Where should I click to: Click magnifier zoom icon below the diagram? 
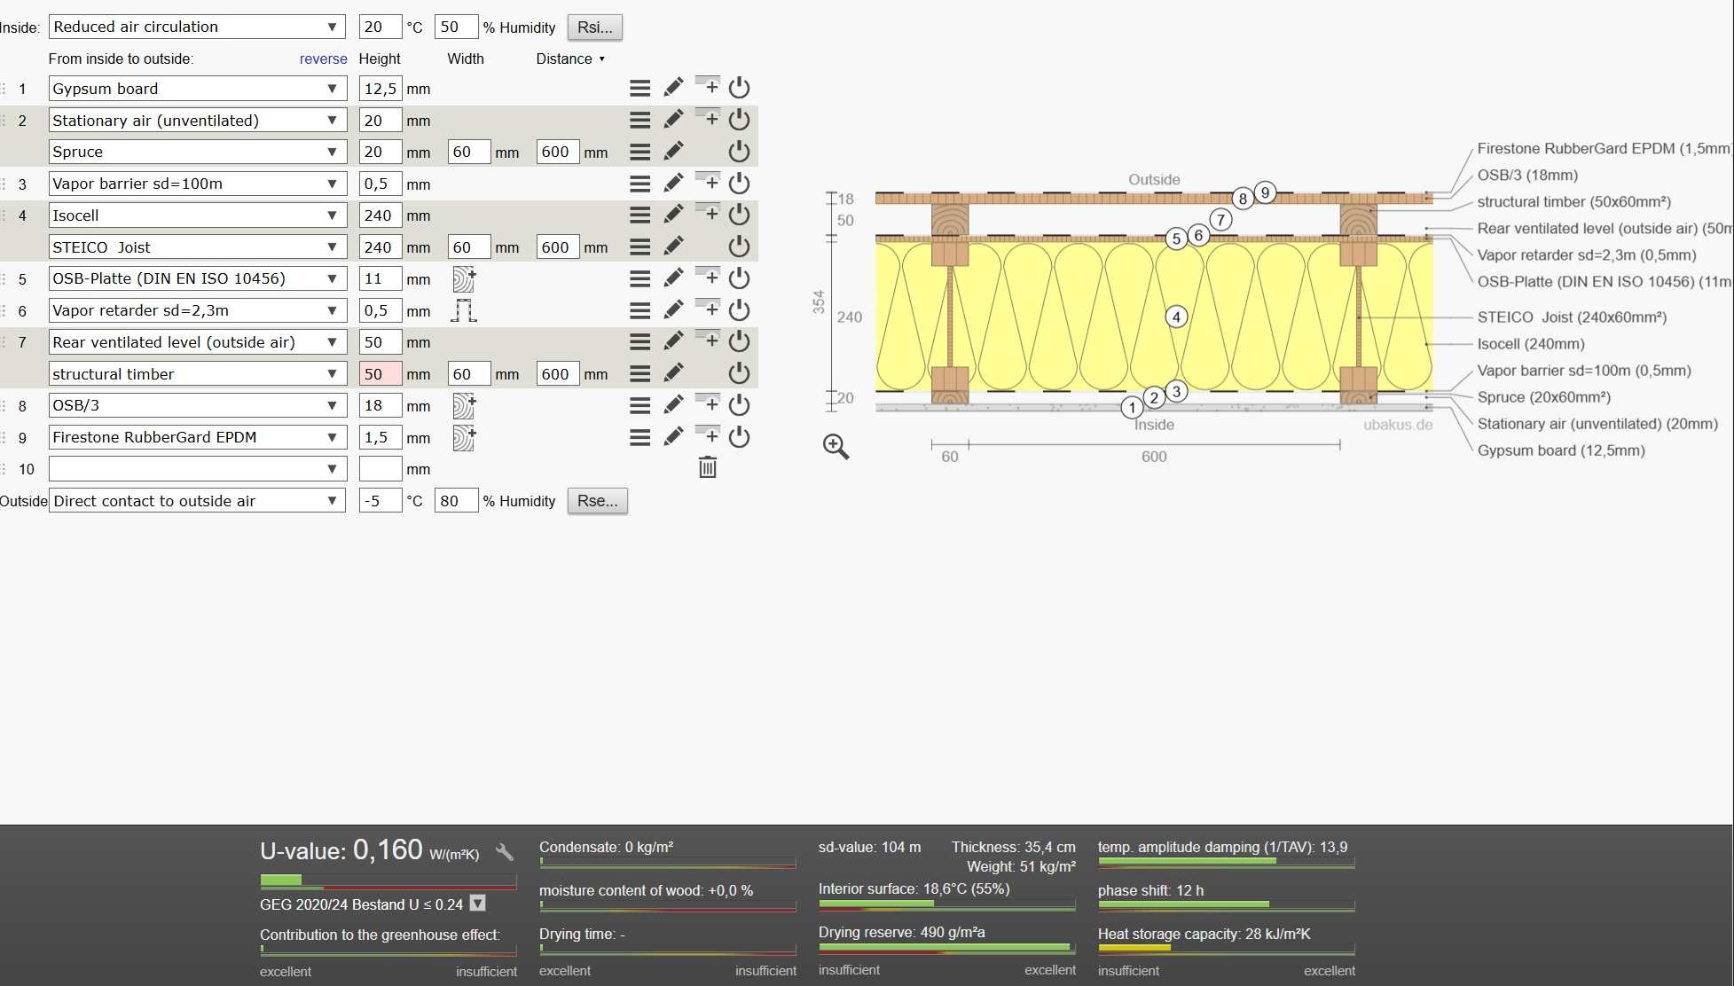tap(836, 446)
